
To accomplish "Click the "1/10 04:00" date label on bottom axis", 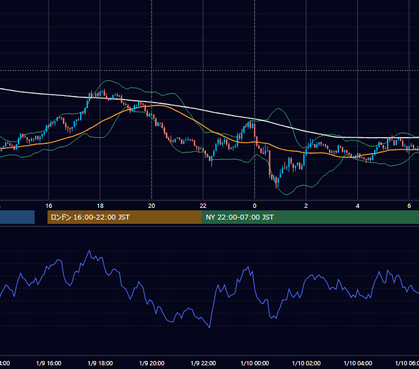I will [358, 363].
